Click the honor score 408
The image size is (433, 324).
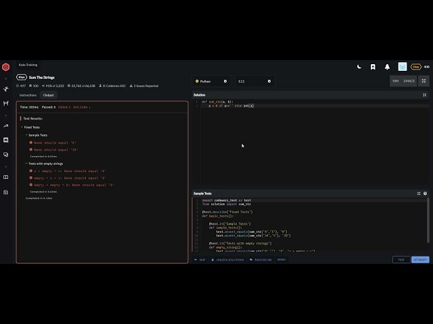[427, 67]
